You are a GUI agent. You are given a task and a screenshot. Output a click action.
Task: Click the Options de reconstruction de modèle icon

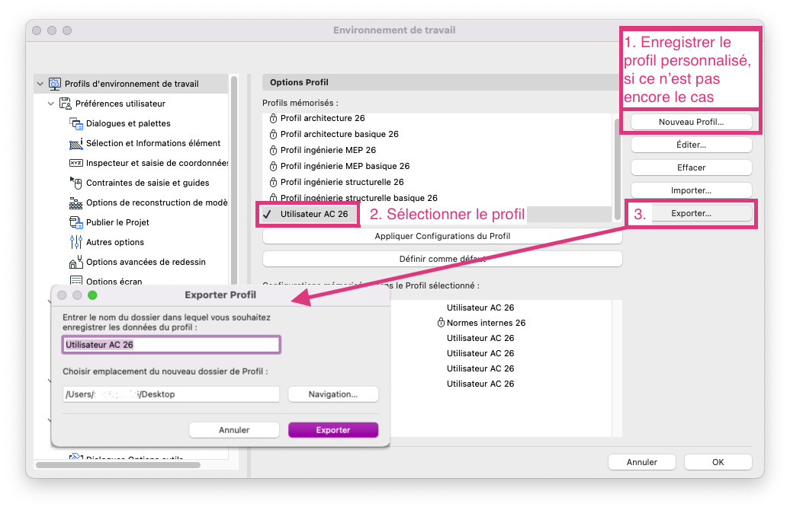click(x=75, y=202)
